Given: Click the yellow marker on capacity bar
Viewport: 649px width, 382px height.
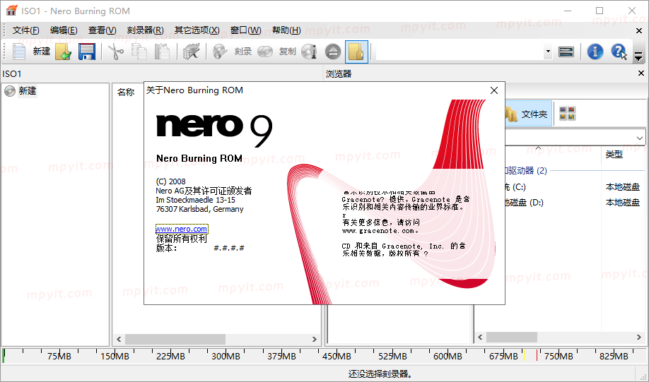Looking at the screenshot, I should coord(524,354).
